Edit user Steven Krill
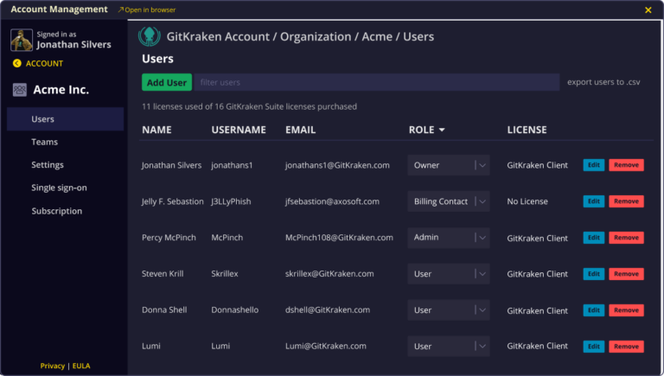Screen dimensions: 664x376 point(594,274)
